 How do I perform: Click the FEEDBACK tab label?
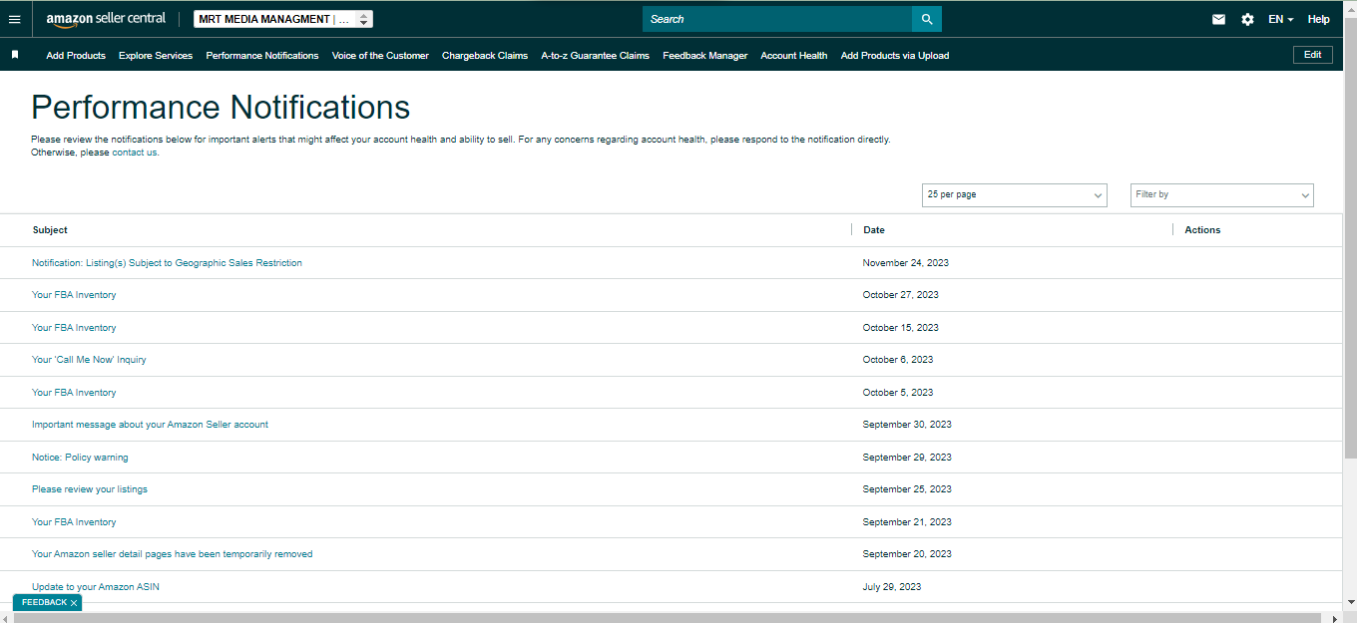pyautogui.click(x=44, y=603)
